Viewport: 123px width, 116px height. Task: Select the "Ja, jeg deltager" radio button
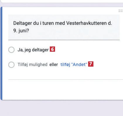click(11, 50)
